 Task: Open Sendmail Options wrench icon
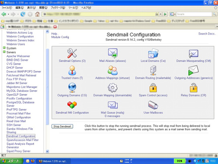pyautogui.click(x=72, y=53)
